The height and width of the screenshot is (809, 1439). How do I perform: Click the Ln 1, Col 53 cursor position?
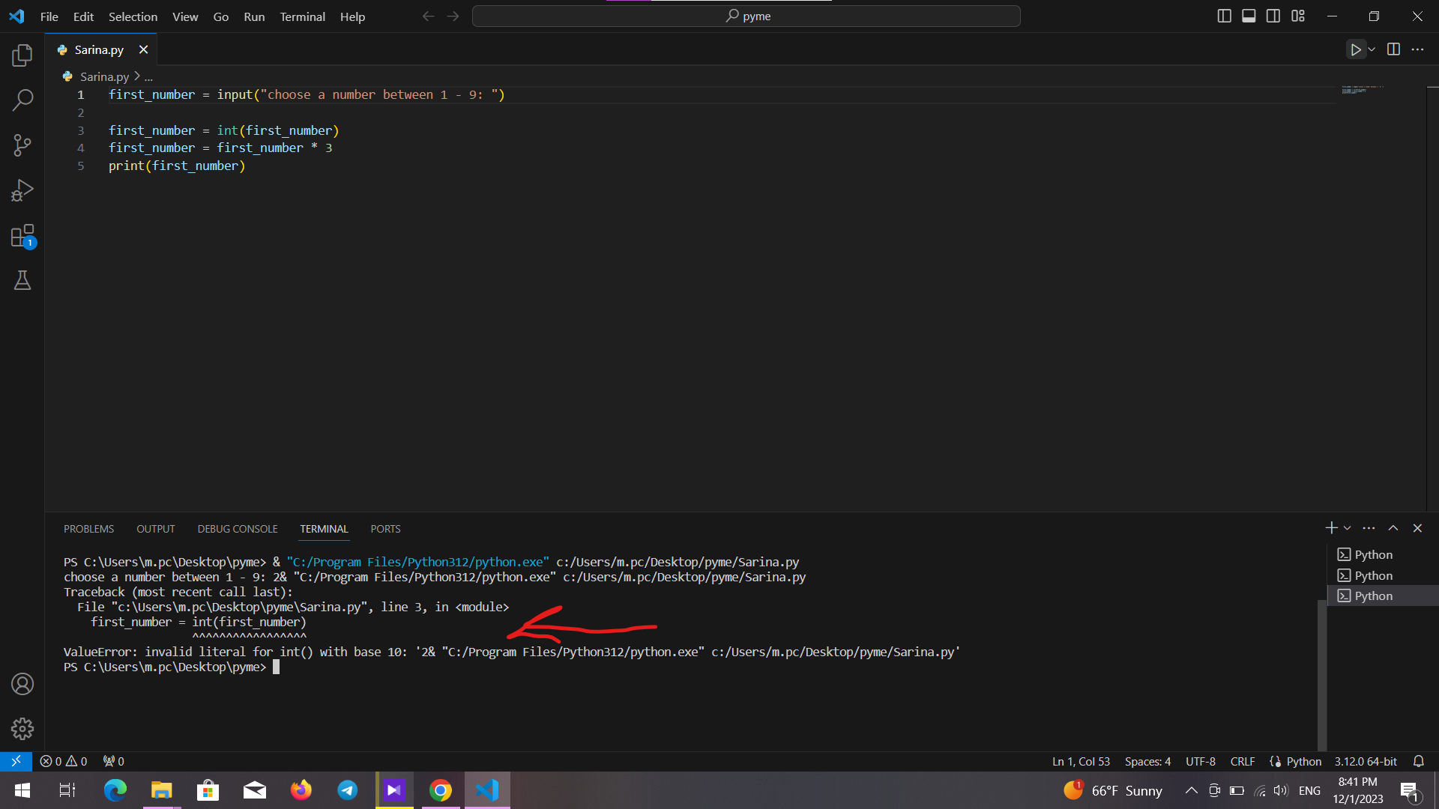tap(1081, 761)
